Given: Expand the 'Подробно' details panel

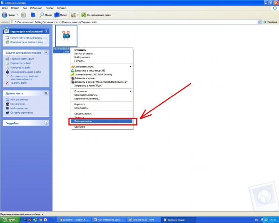Looking at the screenshot, I should click(46, 123).
